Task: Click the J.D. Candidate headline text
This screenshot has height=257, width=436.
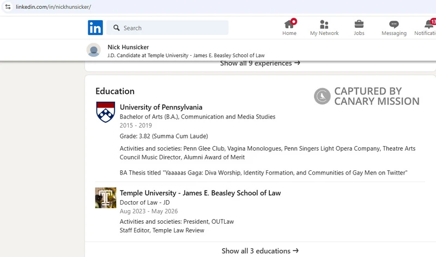Action: 186,56
